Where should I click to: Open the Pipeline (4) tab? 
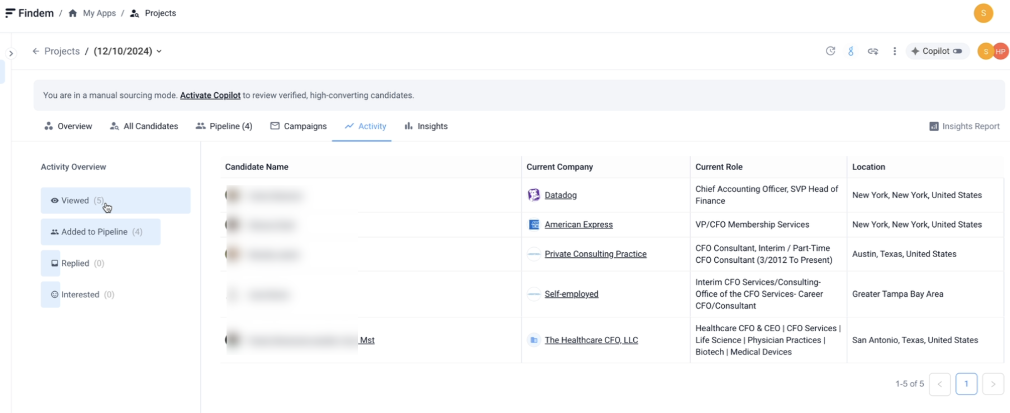tap(224, 126)
